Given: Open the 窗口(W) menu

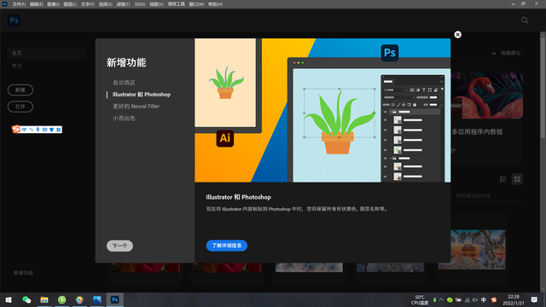Looking at the screenshot, I should coord(196,4).
